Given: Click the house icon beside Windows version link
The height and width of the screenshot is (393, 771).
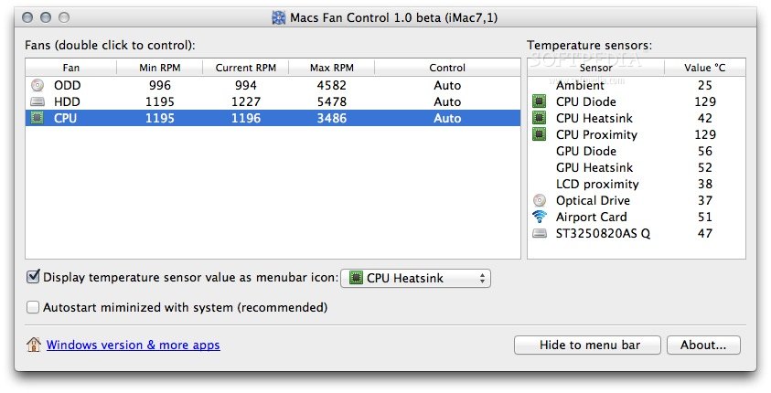Looking at the screenshot, I should [x=34, y=345].
